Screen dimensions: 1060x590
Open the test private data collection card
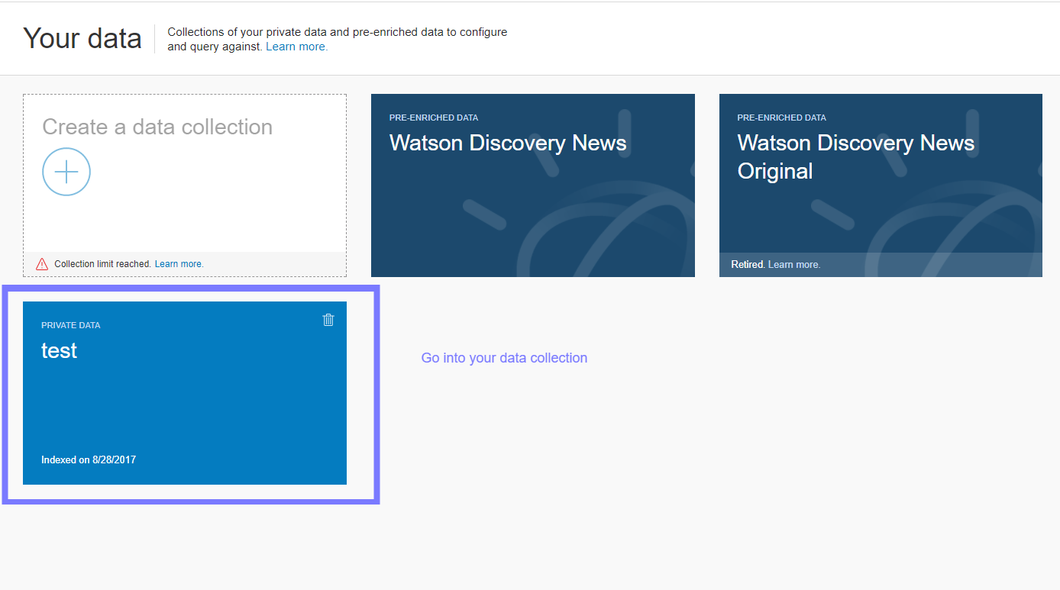(185, 393)
